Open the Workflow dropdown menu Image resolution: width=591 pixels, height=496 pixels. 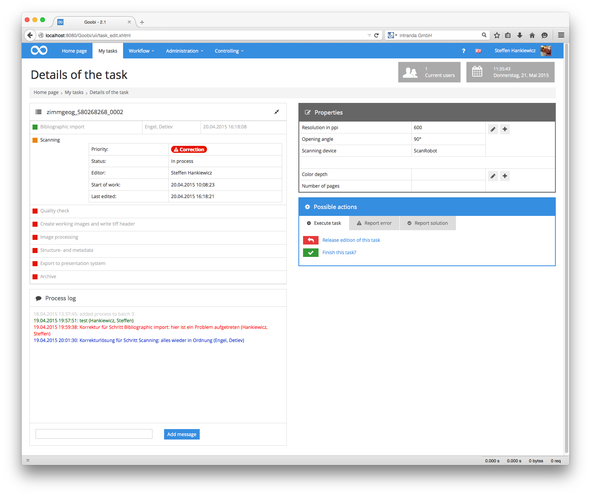141,51
